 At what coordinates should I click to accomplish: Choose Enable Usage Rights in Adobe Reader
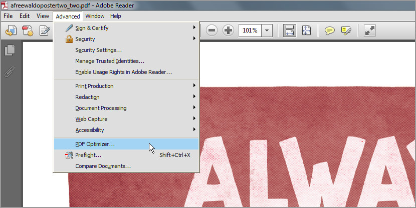coord(126,72)
